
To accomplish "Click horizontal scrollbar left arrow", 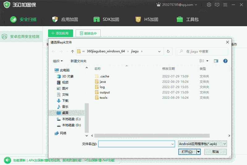I will pyautogui.click(x=92, y=136).
